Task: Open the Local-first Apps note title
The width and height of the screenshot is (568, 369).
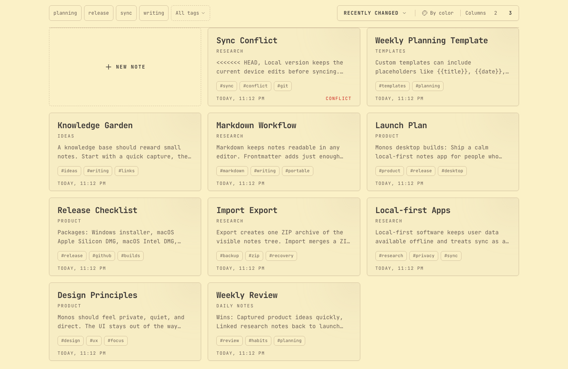Action: tap(413, 210)
